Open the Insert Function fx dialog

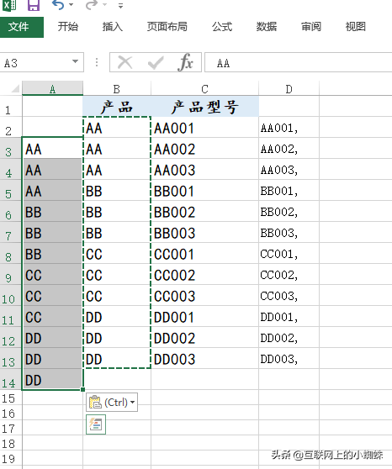click(185, 62)
